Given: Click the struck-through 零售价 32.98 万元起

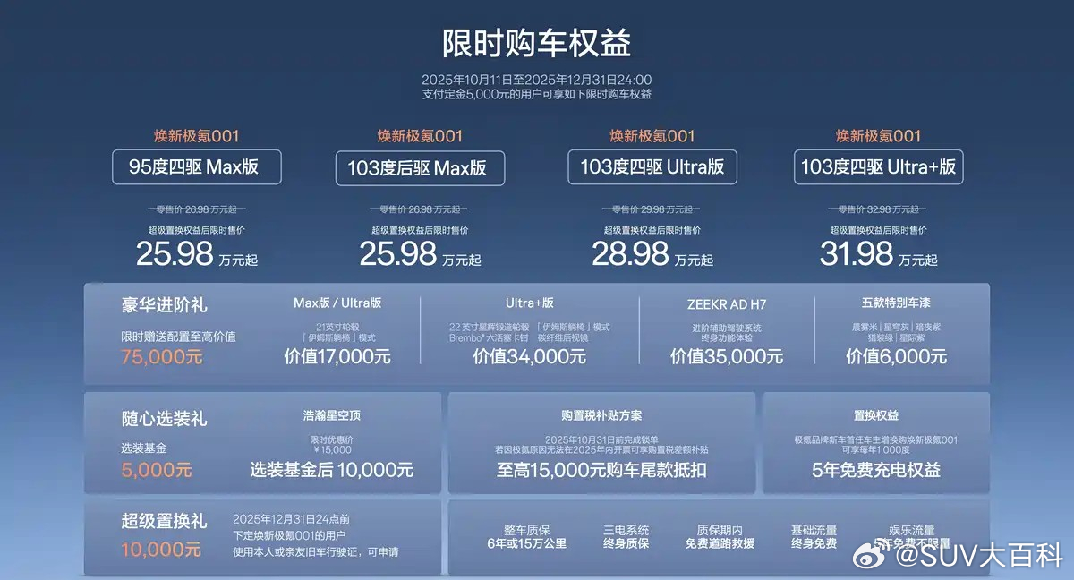Looking at the screenshot, I should point(878,209).
